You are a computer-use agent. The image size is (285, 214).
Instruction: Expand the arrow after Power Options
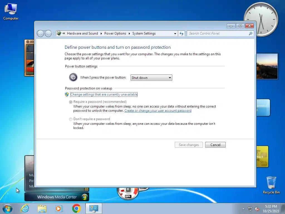129,33
